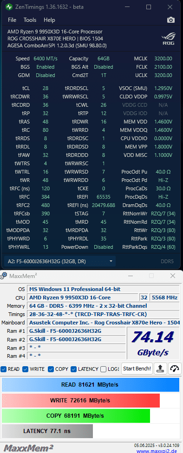The width and height of the screenshot is (183, 453).
Task: Uncheck the LATENCY checkbox
Action: [x=73, y=369]
